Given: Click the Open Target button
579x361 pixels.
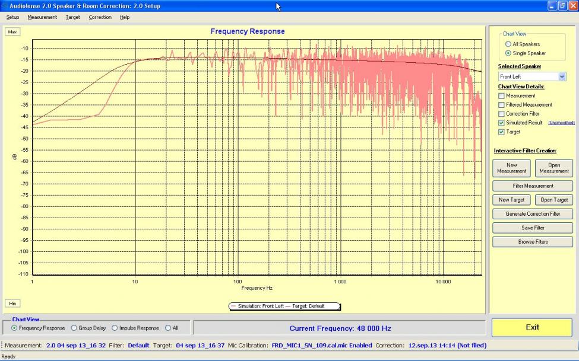Looking at the screenshot, I should (554, 200).
